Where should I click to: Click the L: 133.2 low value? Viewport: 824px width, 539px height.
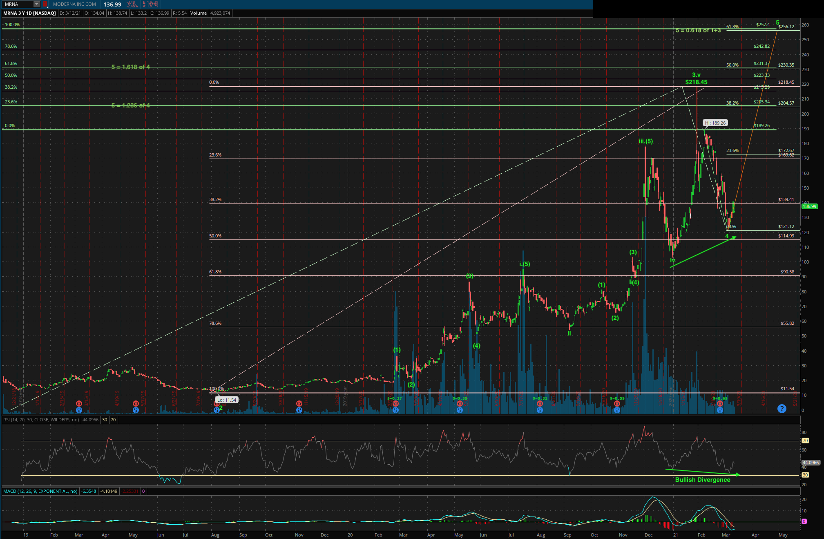pyautogui.click(x=138, y=13)
